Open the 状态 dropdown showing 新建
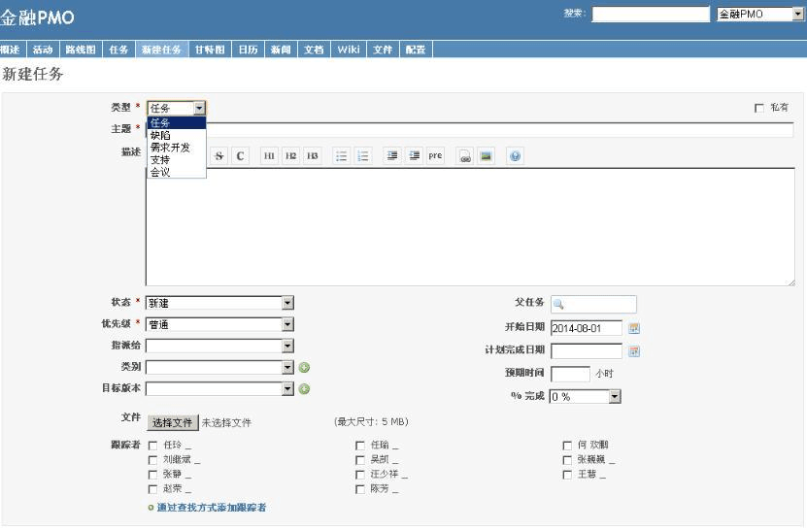This screenshot has width=807, height=530. pyautogui.click(x=219, y=303)
